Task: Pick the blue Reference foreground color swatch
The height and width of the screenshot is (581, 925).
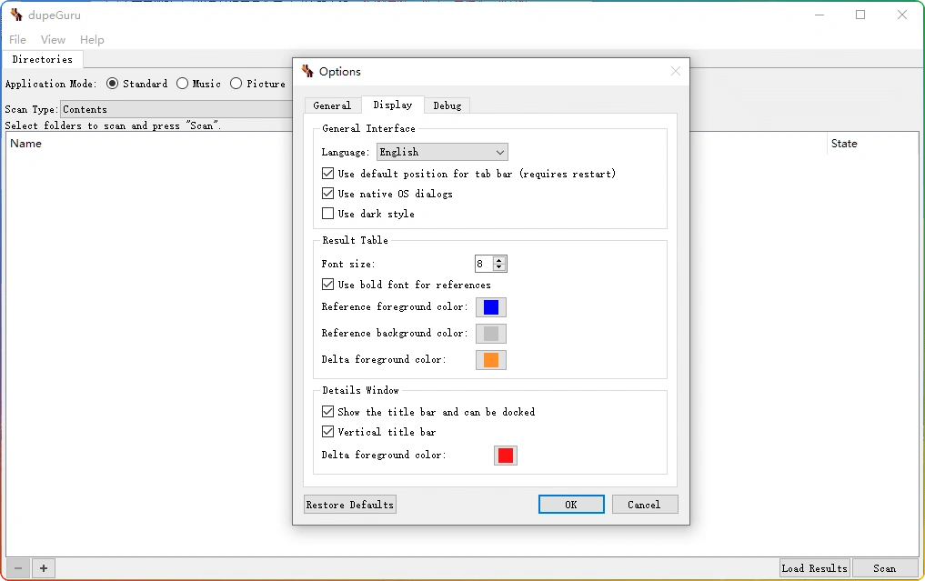Action: [x=491, y=307]
